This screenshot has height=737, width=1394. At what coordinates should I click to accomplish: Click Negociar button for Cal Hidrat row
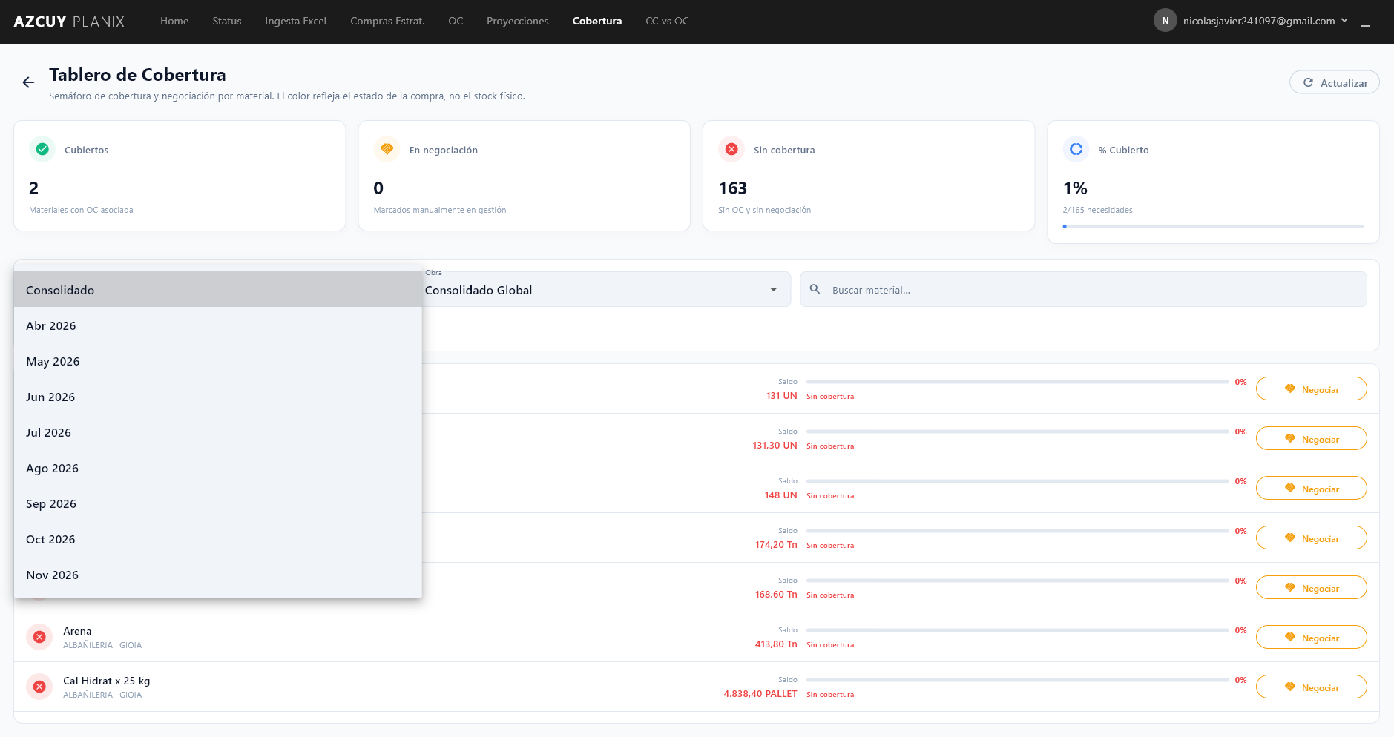(1311, 687)
